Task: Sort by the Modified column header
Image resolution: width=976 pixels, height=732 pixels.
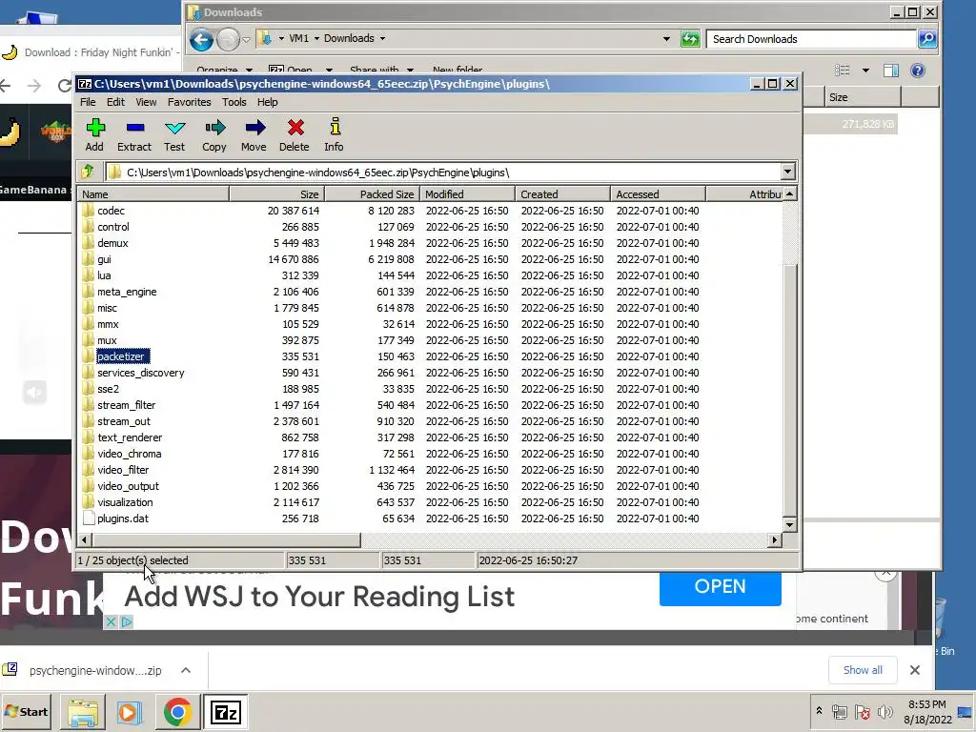Action: [467, 194]
